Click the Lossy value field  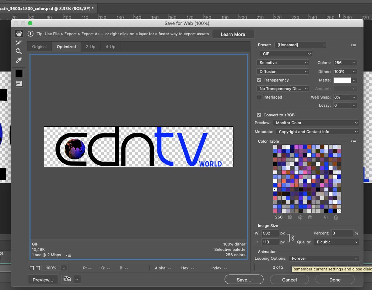342,105
